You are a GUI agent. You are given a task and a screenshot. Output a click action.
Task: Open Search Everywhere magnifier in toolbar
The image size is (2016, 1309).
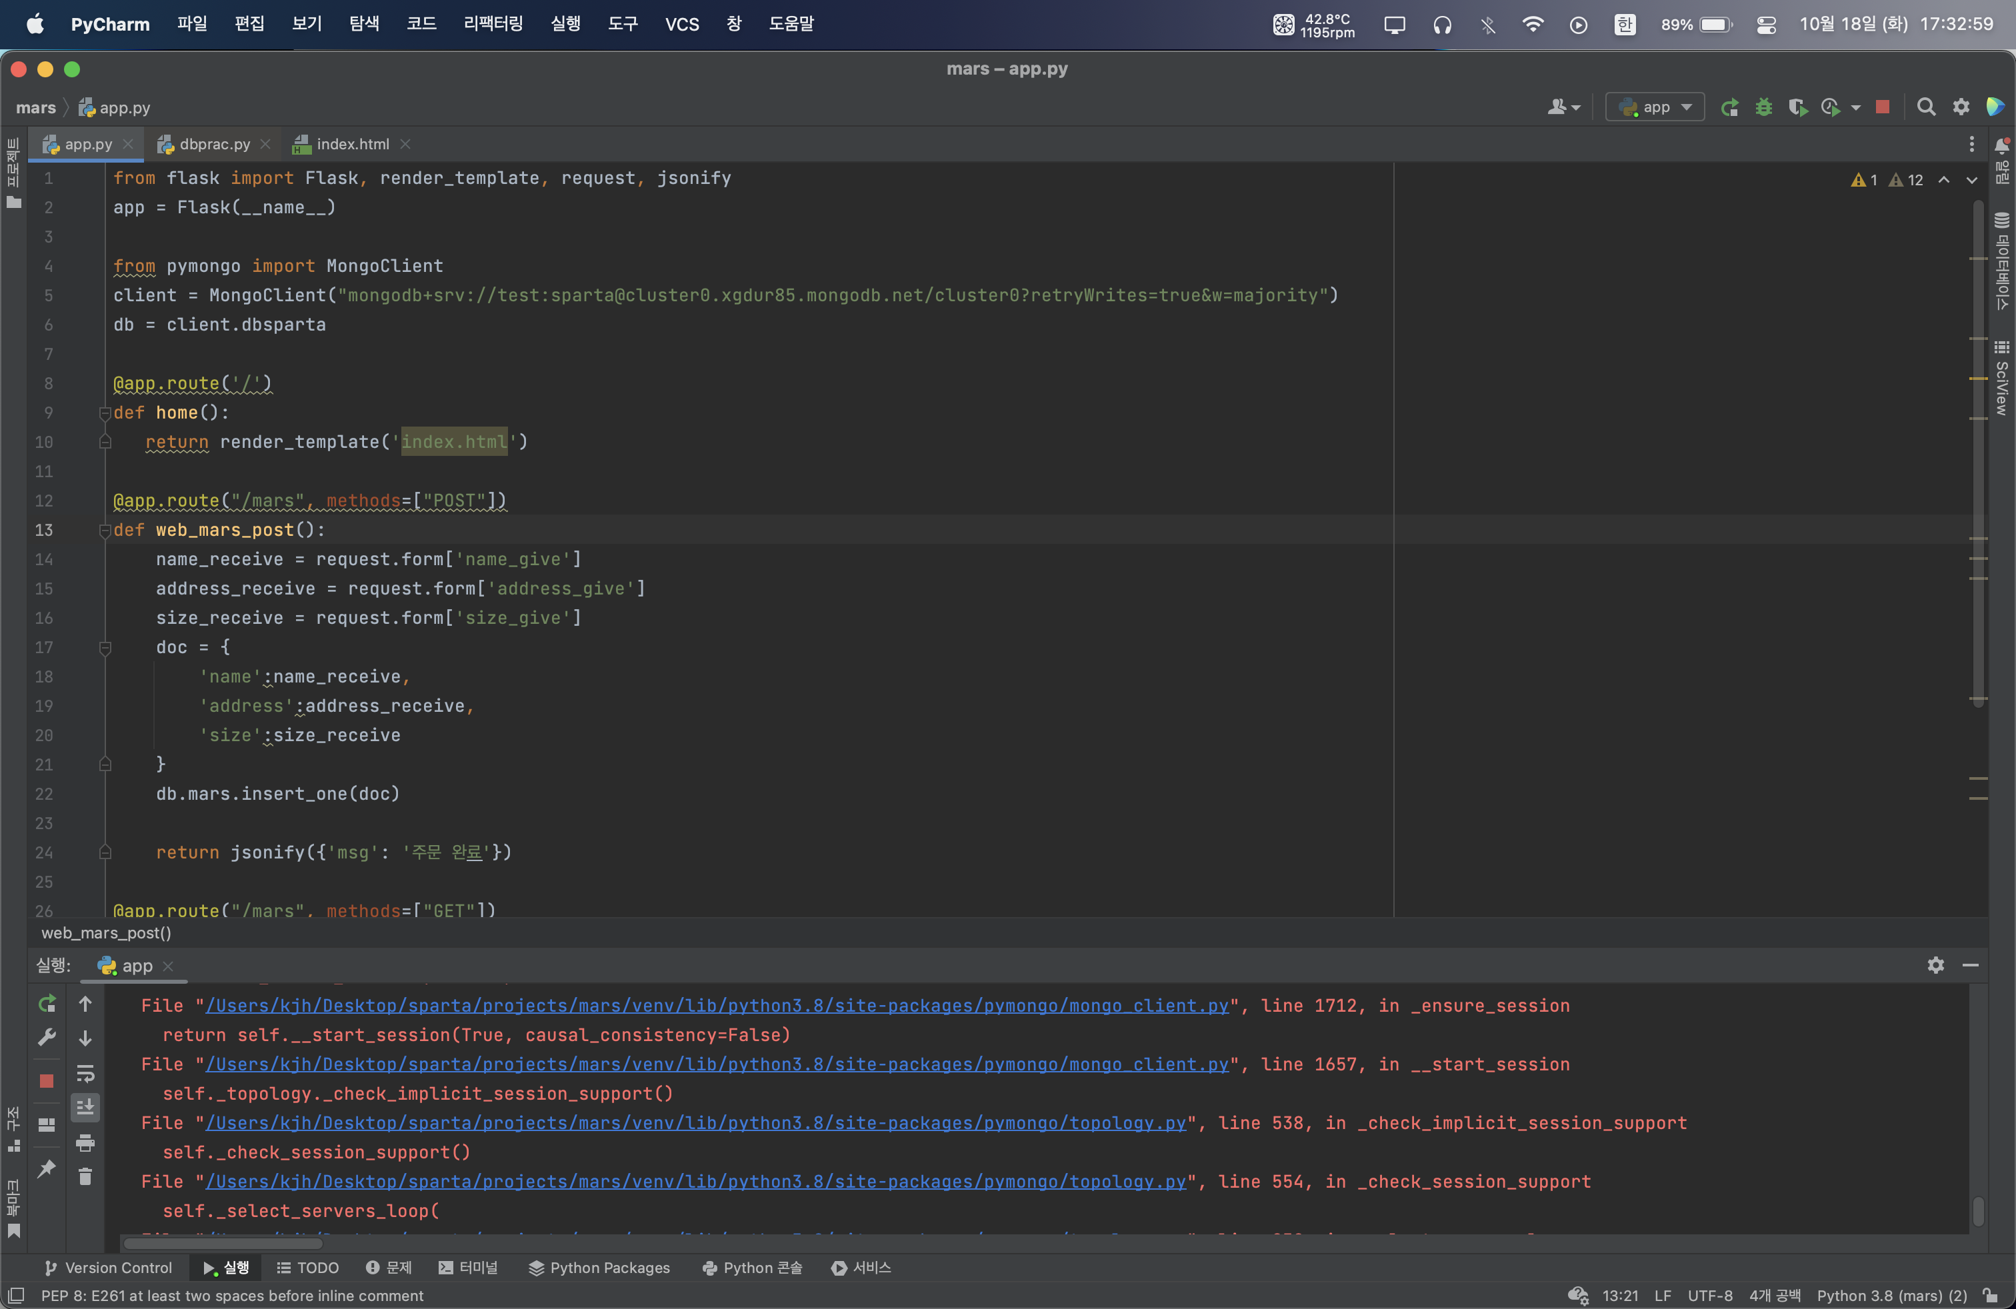coord(1926,107)
